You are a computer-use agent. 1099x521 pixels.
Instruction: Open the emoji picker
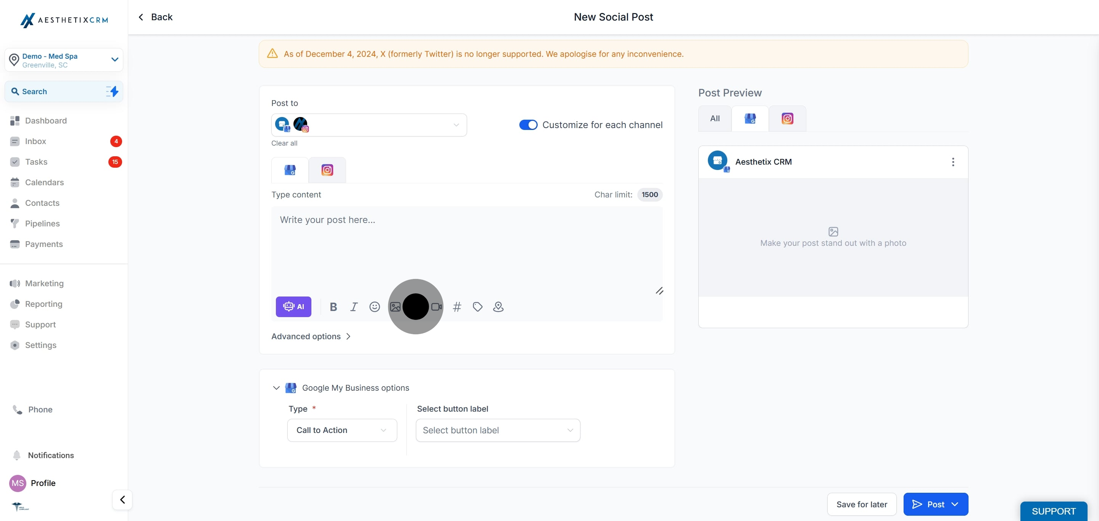(x=374, y=307)
